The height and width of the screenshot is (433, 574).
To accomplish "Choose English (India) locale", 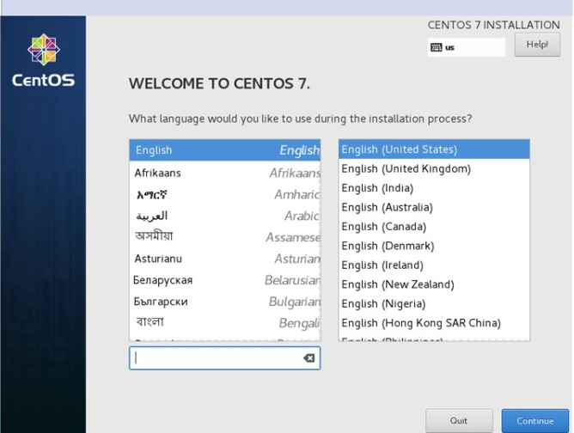I will pos(434,188).
